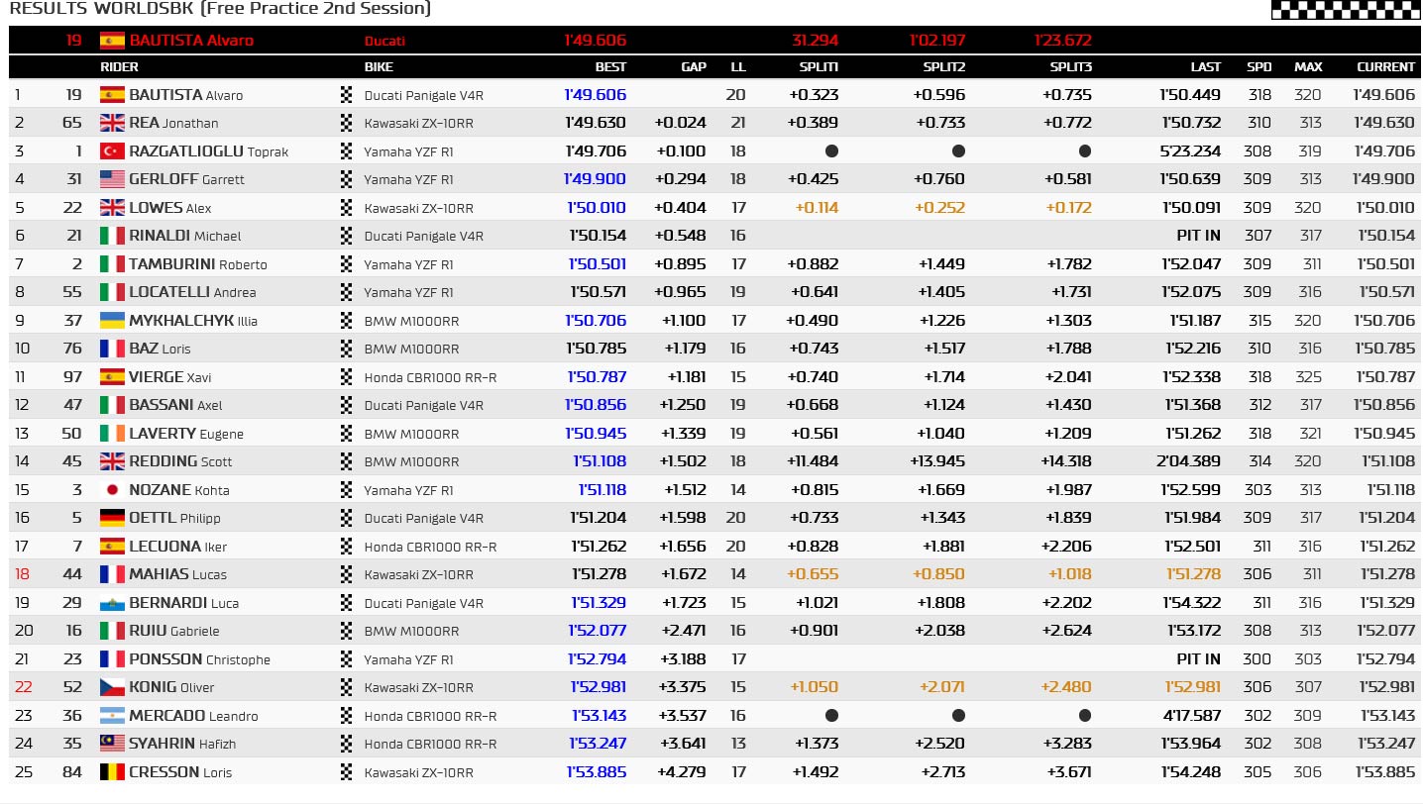Click the Turkish flag next to Razgatlioglu
1423x804 pixels.
click(112, 151)
